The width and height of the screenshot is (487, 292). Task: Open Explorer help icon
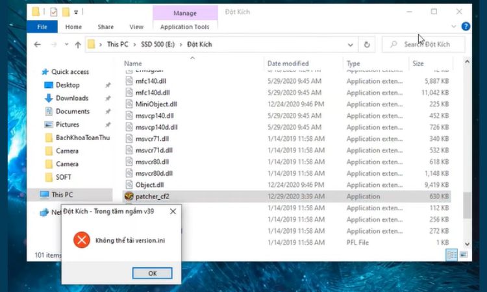coord(466,27)
